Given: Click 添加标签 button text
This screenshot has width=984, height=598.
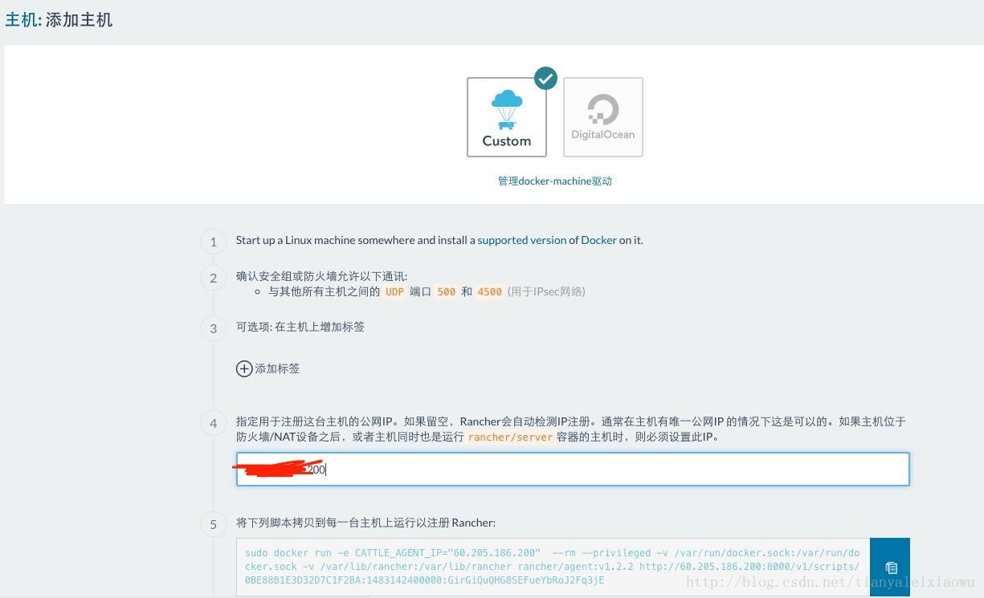Looking at the screenshot, I should [277, 368].
